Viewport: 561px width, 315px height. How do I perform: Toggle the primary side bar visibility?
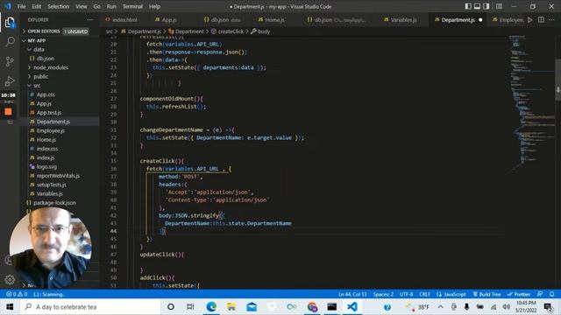[468, 6]
